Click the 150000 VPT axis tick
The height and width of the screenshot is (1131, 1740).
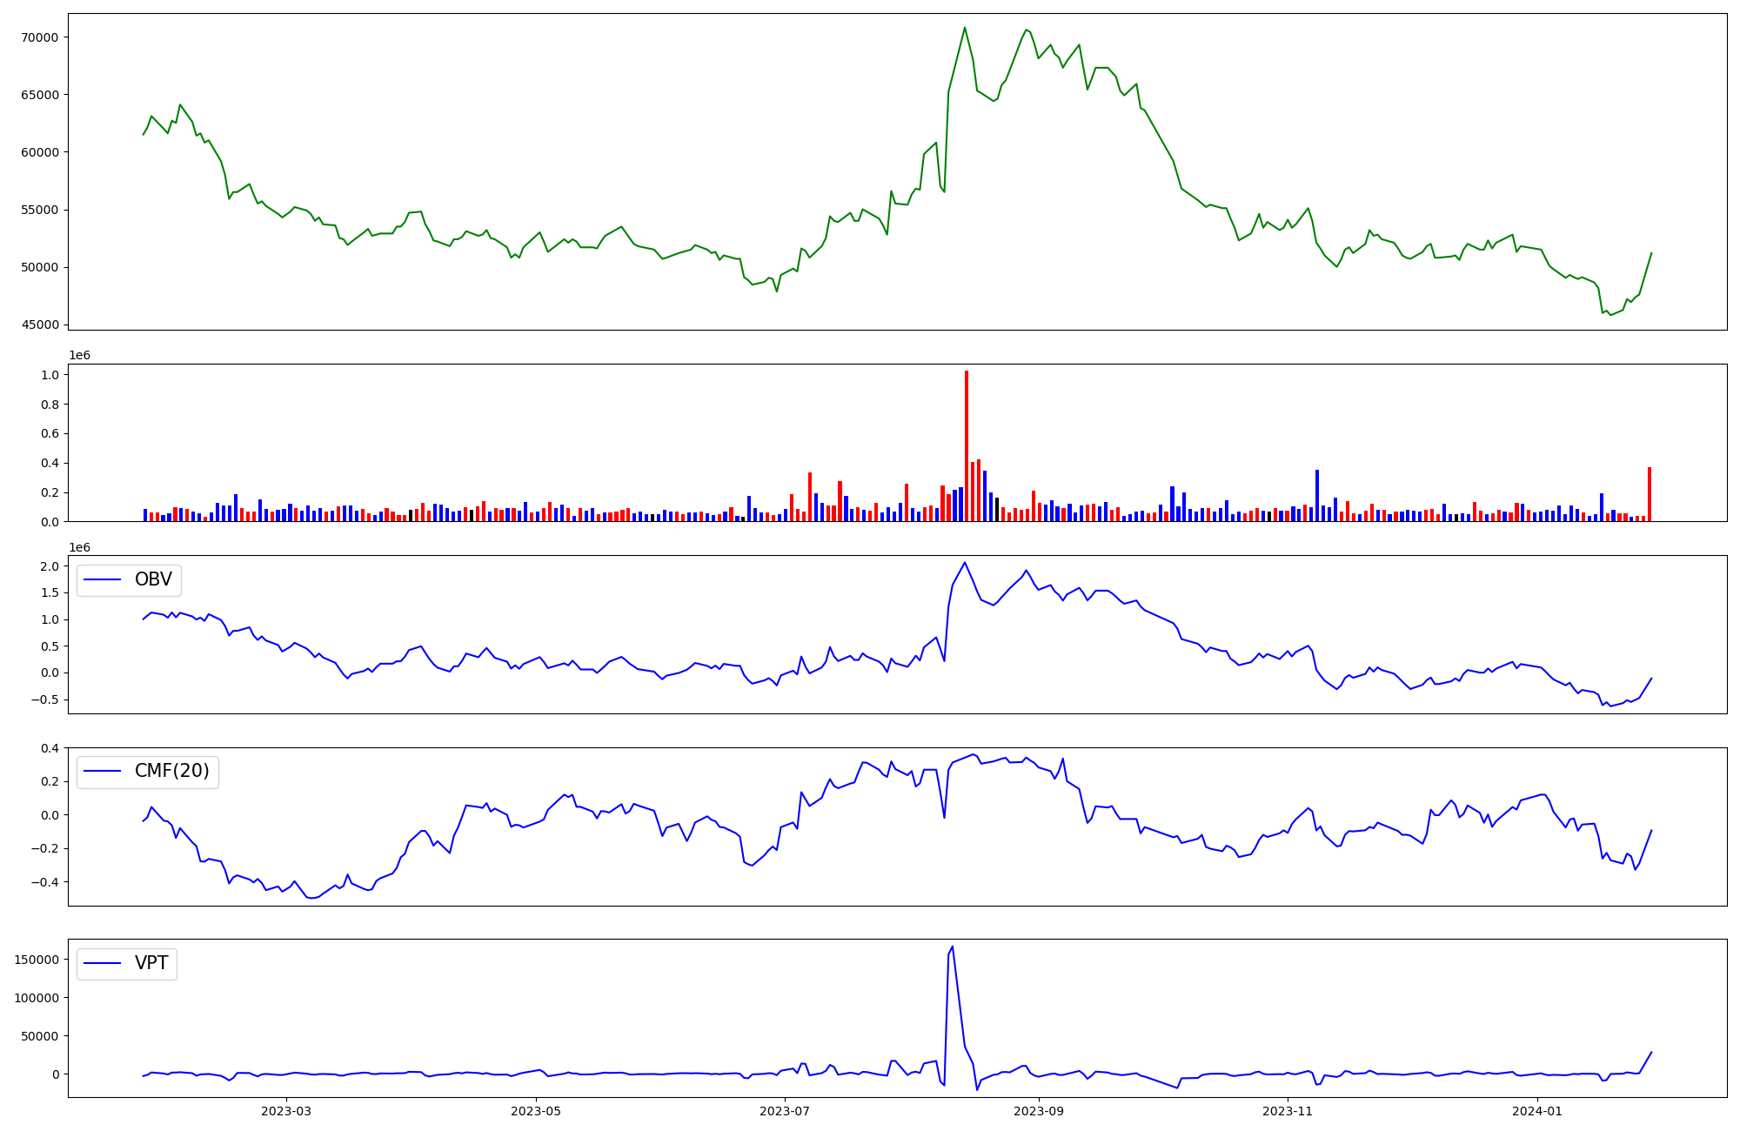(37, 960)
